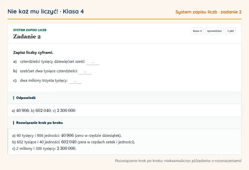249x170 pixels.
Task: Click solution line 'c) 2 miliony i 300 tysięcy'
Action: point(44,148)
